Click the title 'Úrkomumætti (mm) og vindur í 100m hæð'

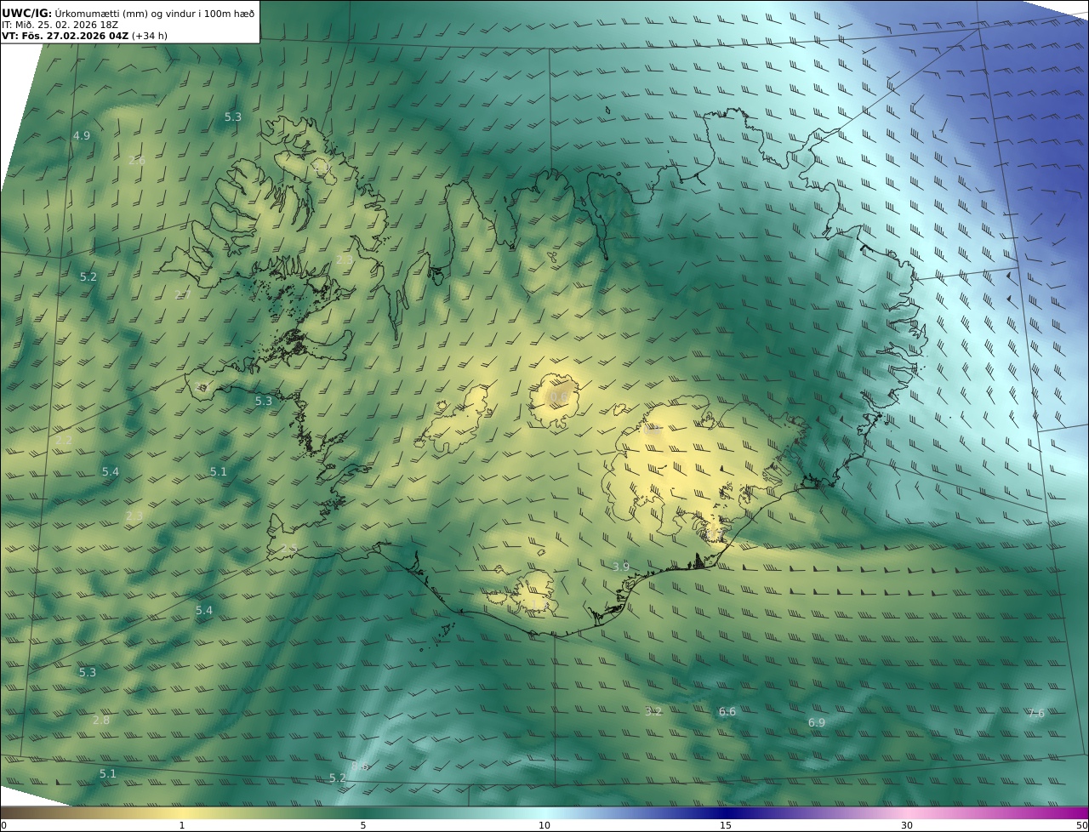(x=155, y=14)
